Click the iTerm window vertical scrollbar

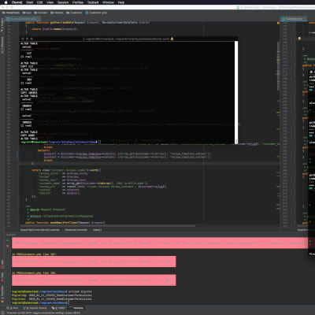pos(236,92)
